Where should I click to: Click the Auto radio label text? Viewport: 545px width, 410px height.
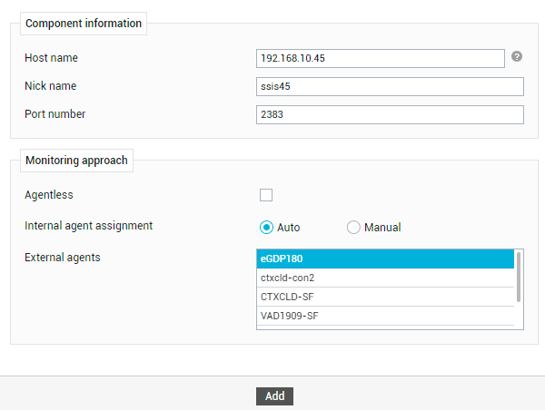coord(288,228)
